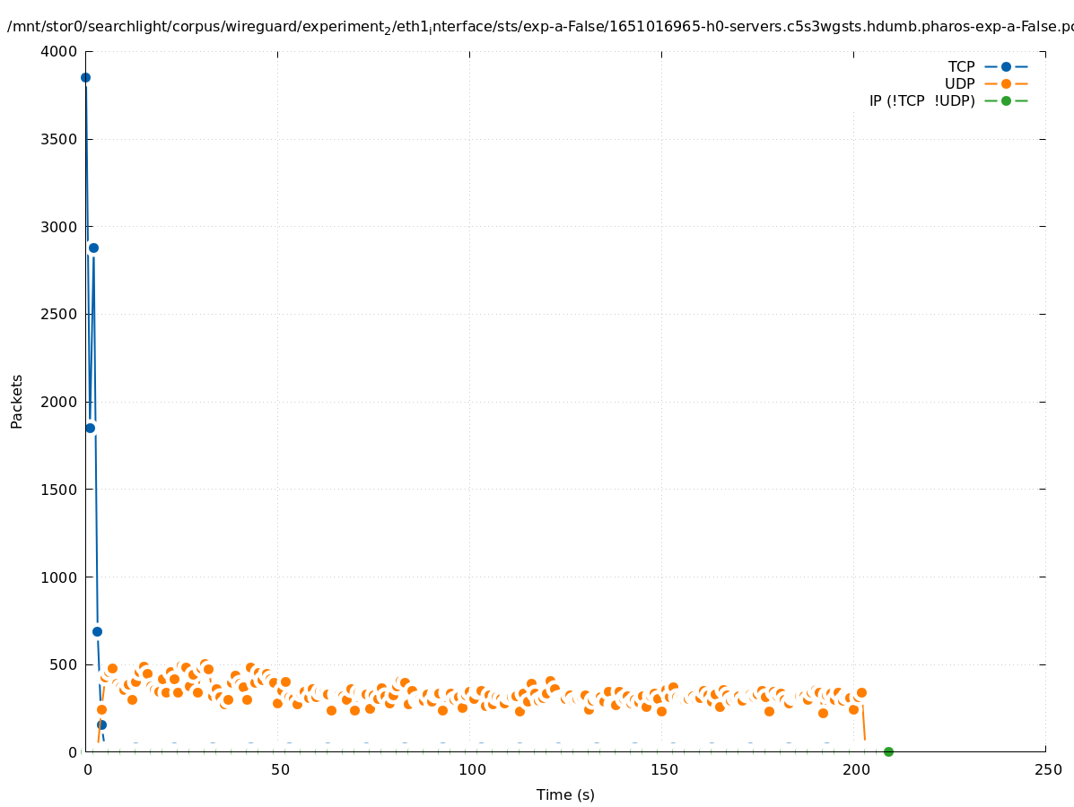This screenshot has width=1074, height=807.
Task: Select the UDP legend label text
Action: [x=959, y=83]
